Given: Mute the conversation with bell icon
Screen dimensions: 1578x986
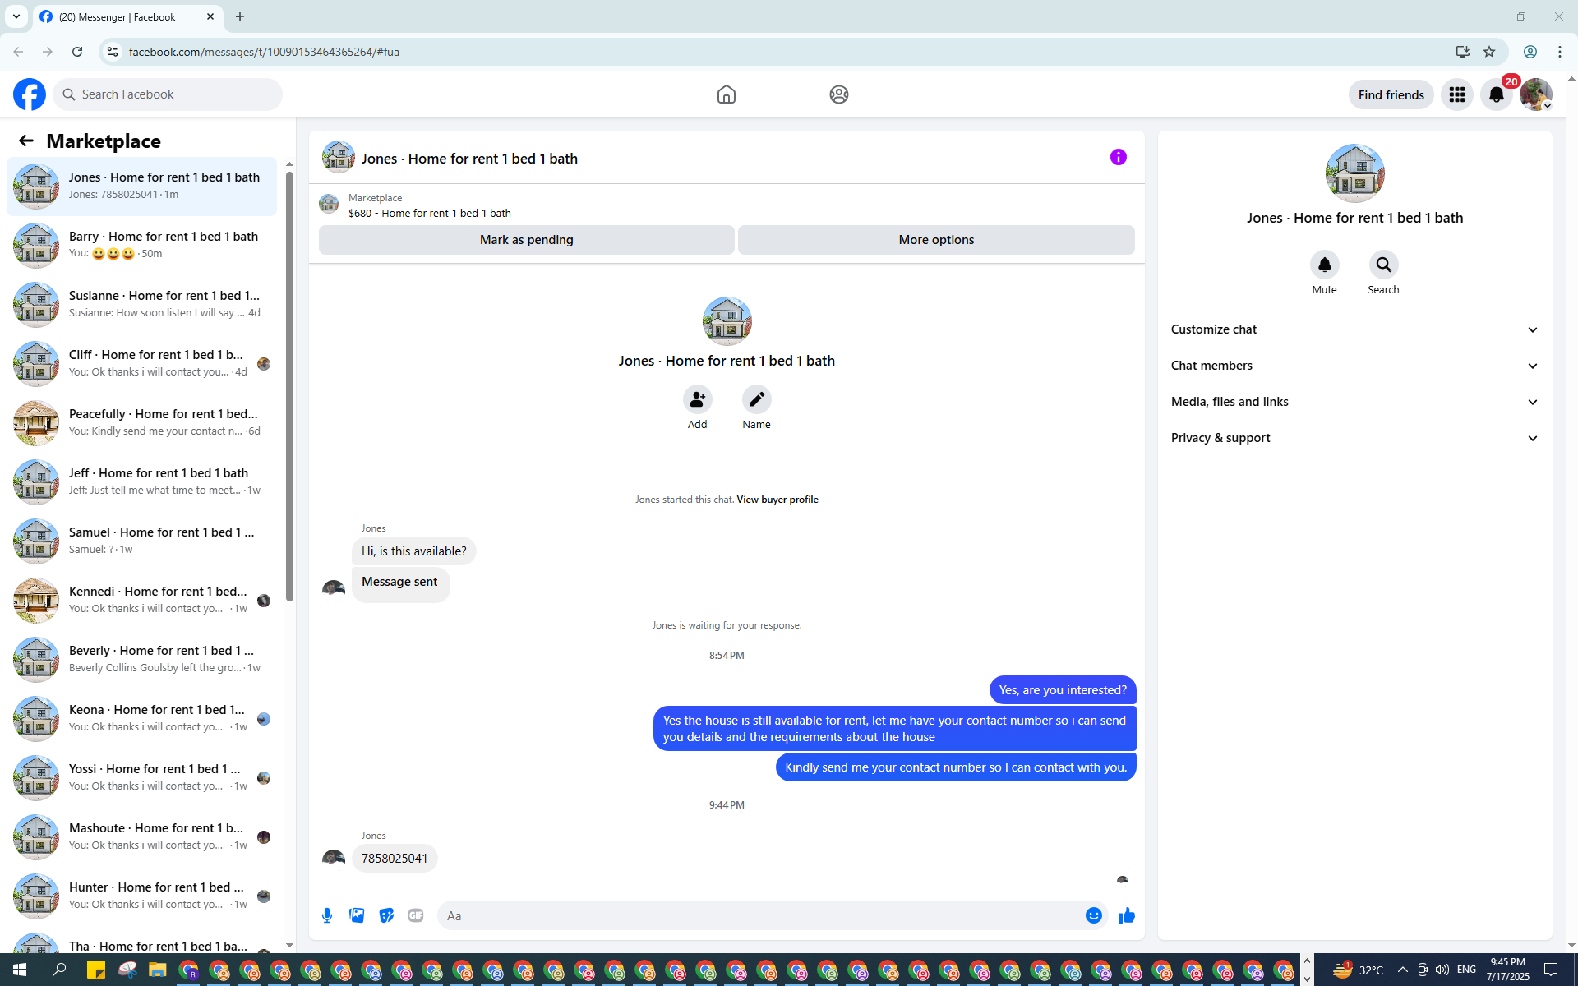Looking at the screenshot, I should click(1325, 265).
